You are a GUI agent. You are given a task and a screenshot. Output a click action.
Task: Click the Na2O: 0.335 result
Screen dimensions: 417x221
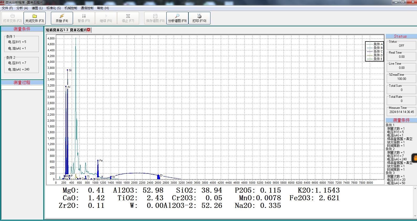[x=258, y=205]
